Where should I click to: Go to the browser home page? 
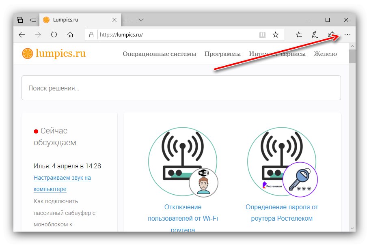click(x=70, y=34)
